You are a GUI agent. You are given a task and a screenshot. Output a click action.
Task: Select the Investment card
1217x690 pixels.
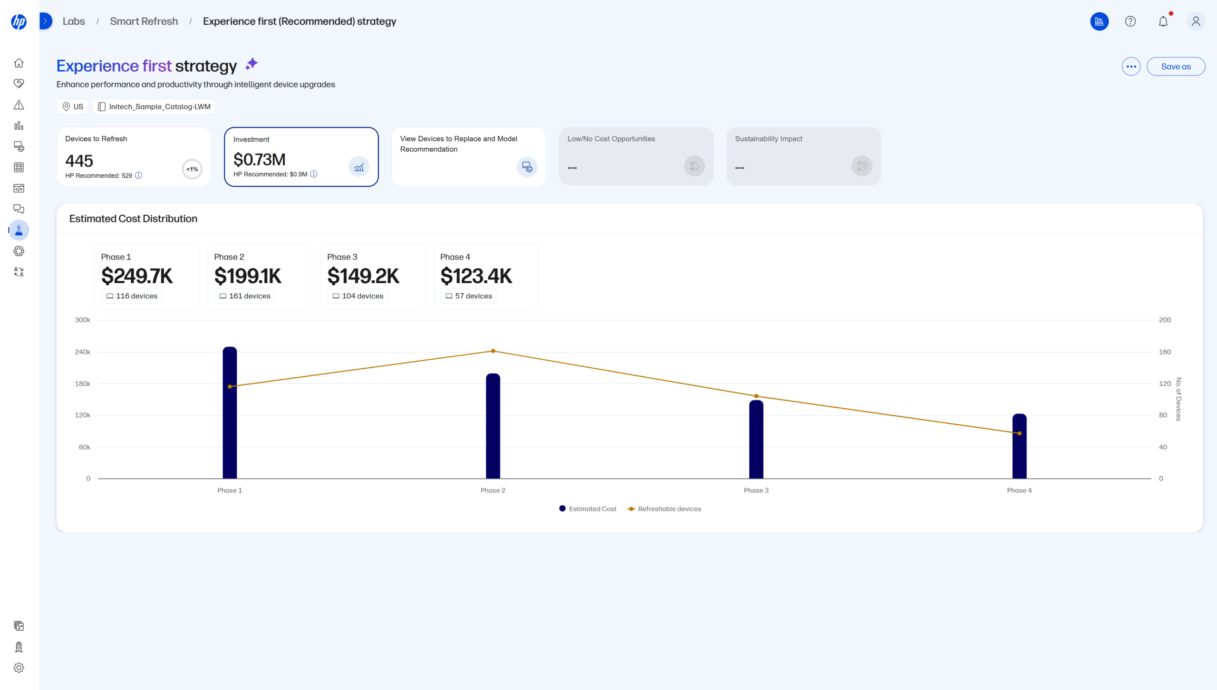(x=301, y=156)
